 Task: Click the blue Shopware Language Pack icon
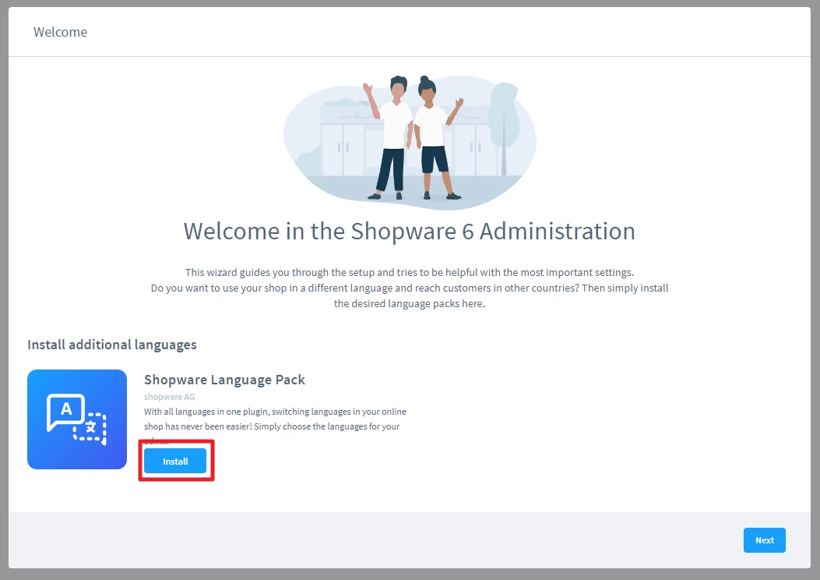pos(77,419)
